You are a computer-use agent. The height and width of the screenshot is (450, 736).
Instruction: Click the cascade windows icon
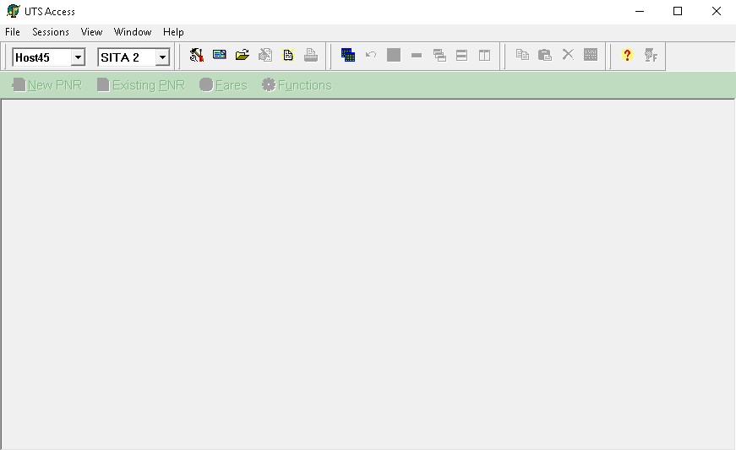[439, 56]
